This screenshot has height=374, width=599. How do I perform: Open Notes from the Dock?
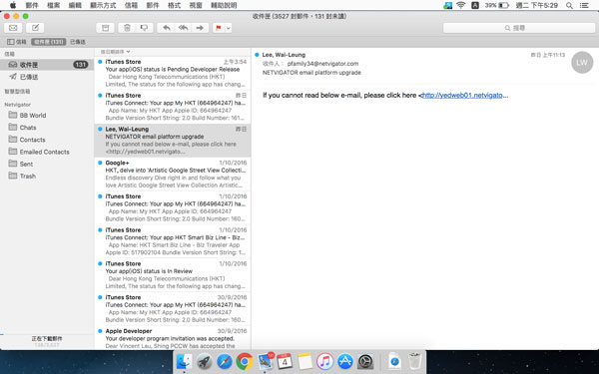coord(304,361)
